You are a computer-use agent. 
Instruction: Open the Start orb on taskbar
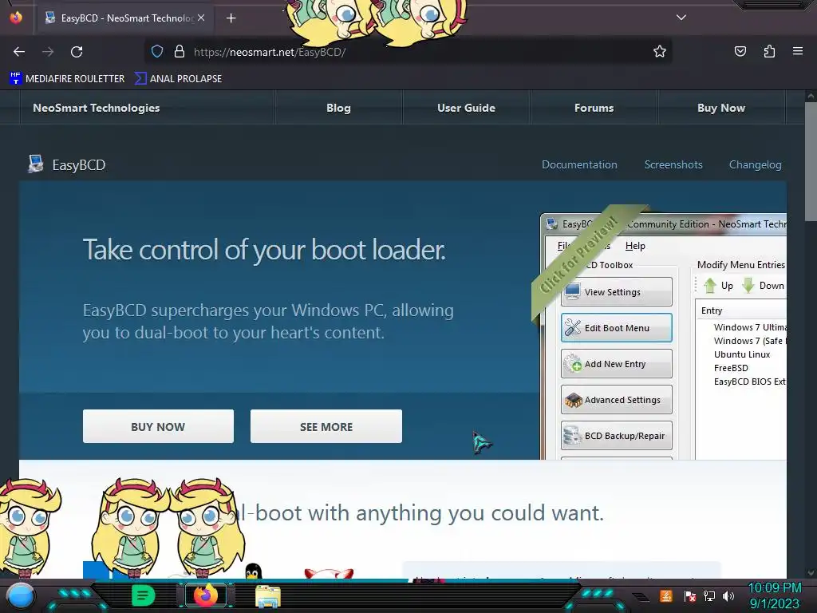click(x=20, y=595)
